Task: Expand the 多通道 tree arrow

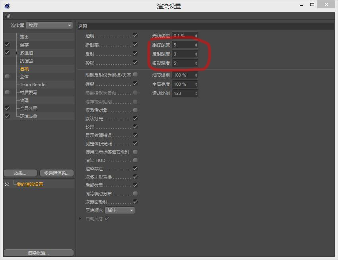Action: click(16, 53)
